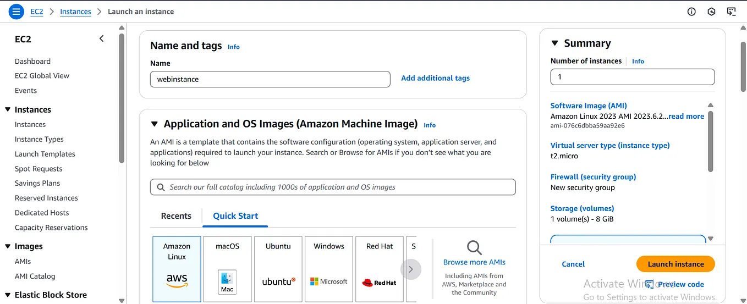Click the info circle icon in header
This screenshot has width=747, height=304.
click(x=691, y=12)
